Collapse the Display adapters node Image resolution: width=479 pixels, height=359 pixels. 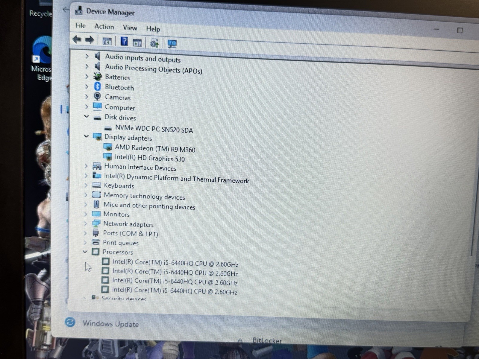point(86,136)
